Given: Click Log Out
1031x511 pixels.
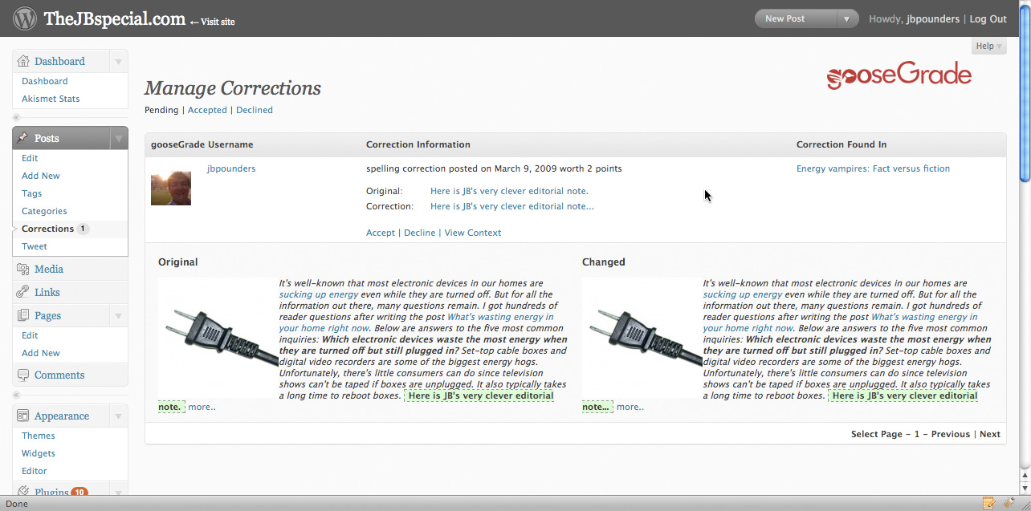Looking at the screenshot, I should coord(988,19).
